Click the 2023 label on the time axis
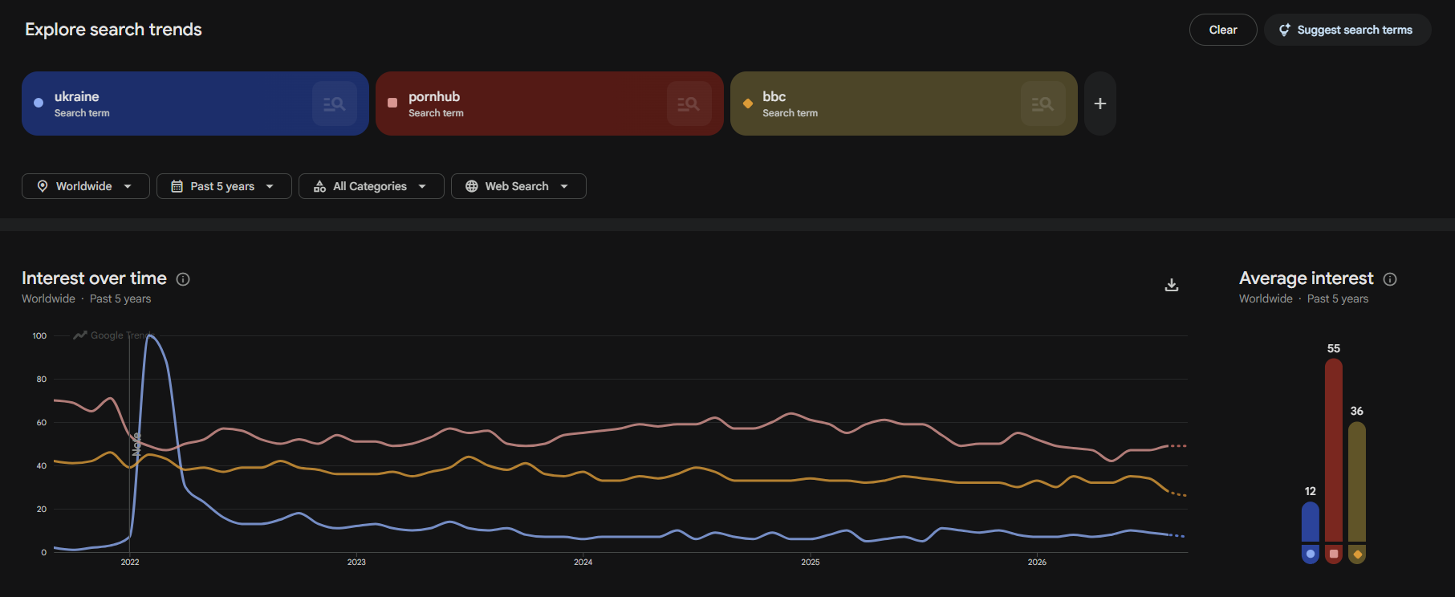Viewport: 1455px width, 597px height. pyautogui.click(x=356, y=562)
